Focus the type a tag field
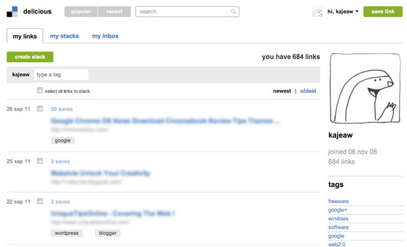Screen dimensions: 407x247 [61, 74]
